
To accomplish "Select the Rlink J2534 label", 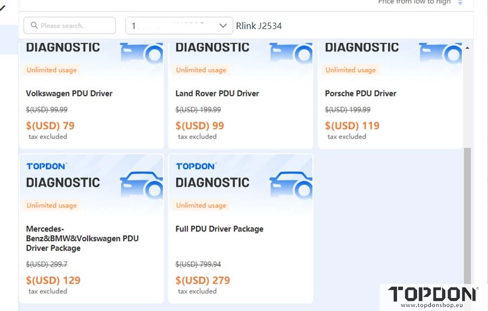I will coord(259,26).
